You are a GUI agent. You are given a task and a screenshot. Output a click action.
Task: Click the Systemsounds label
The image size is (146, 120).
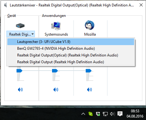(56, 34)
